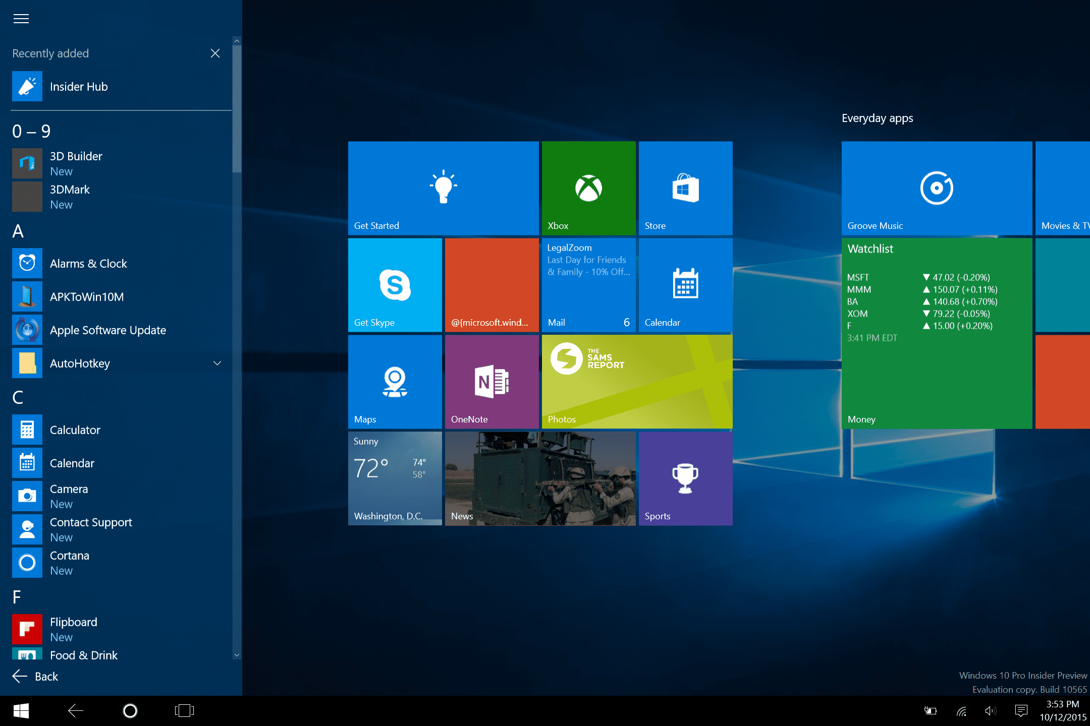Image resolution: width=1090 pixels, height=726 pixels.
Task: Launch the Store tile
Action: [685, 188]
